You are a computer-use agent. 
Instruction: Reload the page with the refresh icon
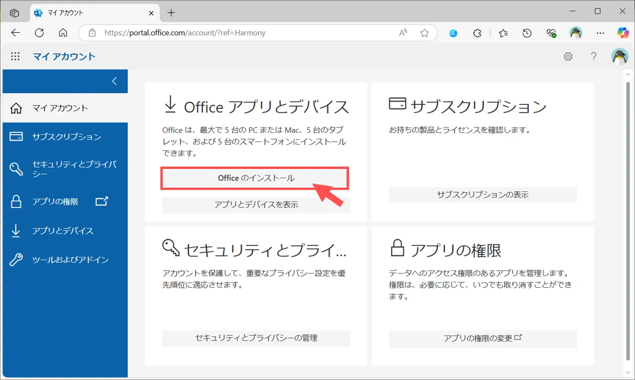(x=39, y=33)
